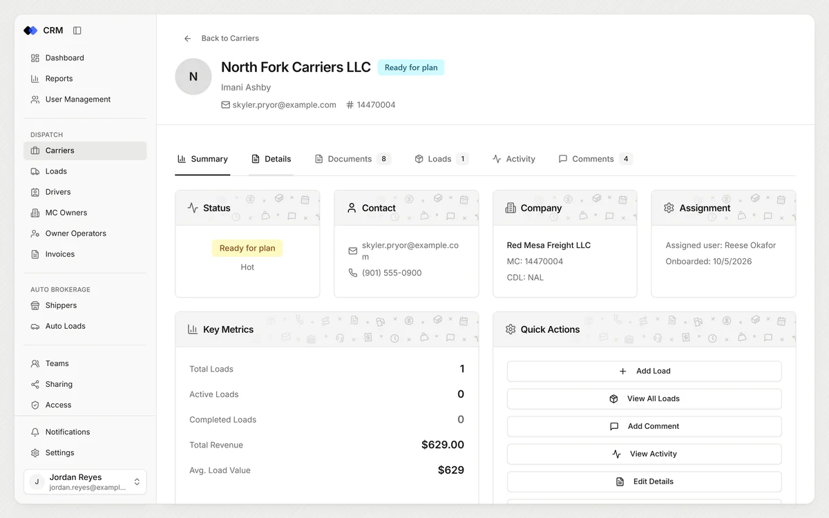Click the Add Load button
The height and width of the screenshot is (518, 829).
click(x=644, y=371)
